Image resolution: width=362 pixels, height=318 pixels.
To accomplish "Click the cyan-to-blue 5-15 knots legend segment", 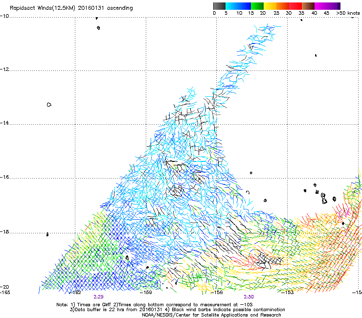I will (238, 6).
